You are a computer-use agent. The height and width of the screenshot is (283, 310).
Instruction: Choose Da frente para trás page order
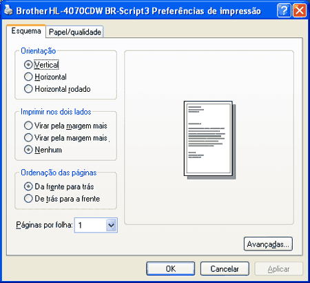click(59, 186)
